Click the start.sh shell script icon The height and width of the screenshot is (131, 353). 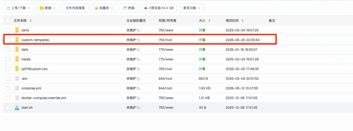pos(17,108)
